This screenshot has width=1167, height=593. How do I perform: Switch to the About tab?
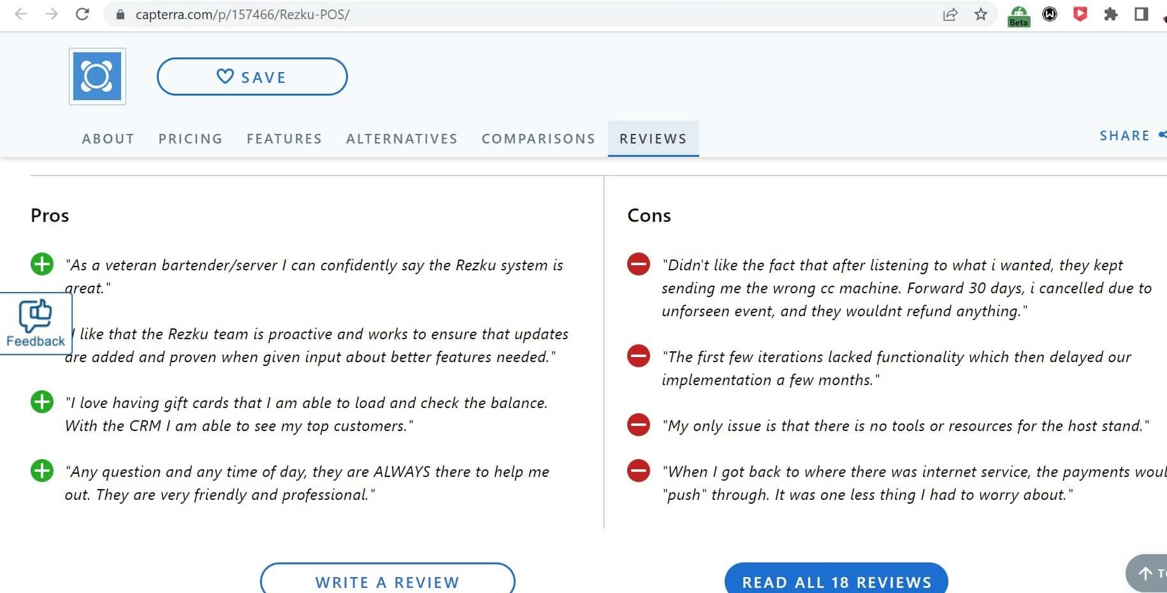[x=108, y=138]
